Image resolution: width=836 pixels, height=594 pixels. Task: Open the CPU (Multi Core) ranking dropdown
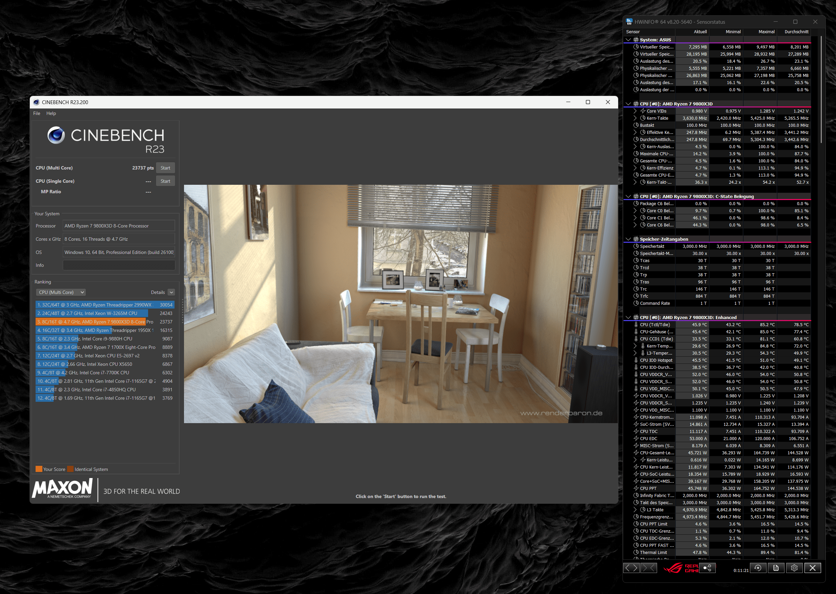(61, 292)
